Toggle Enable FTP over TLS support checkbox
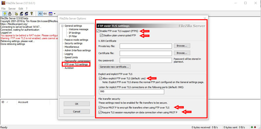261x129 pixels. [x=98, y=31]
